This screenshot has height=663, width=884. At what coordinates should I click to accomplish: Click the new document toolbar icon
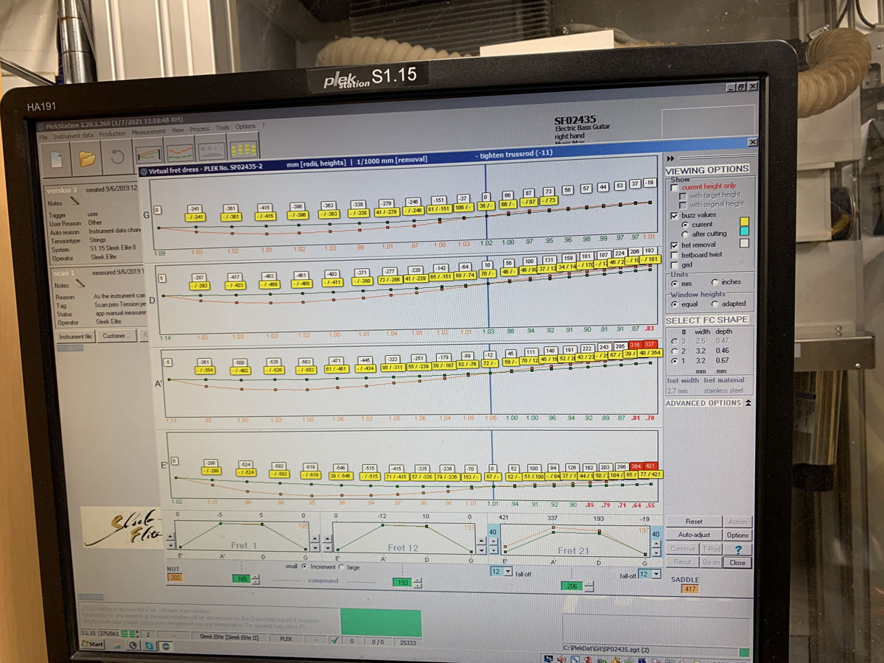(x=57, y=158)
